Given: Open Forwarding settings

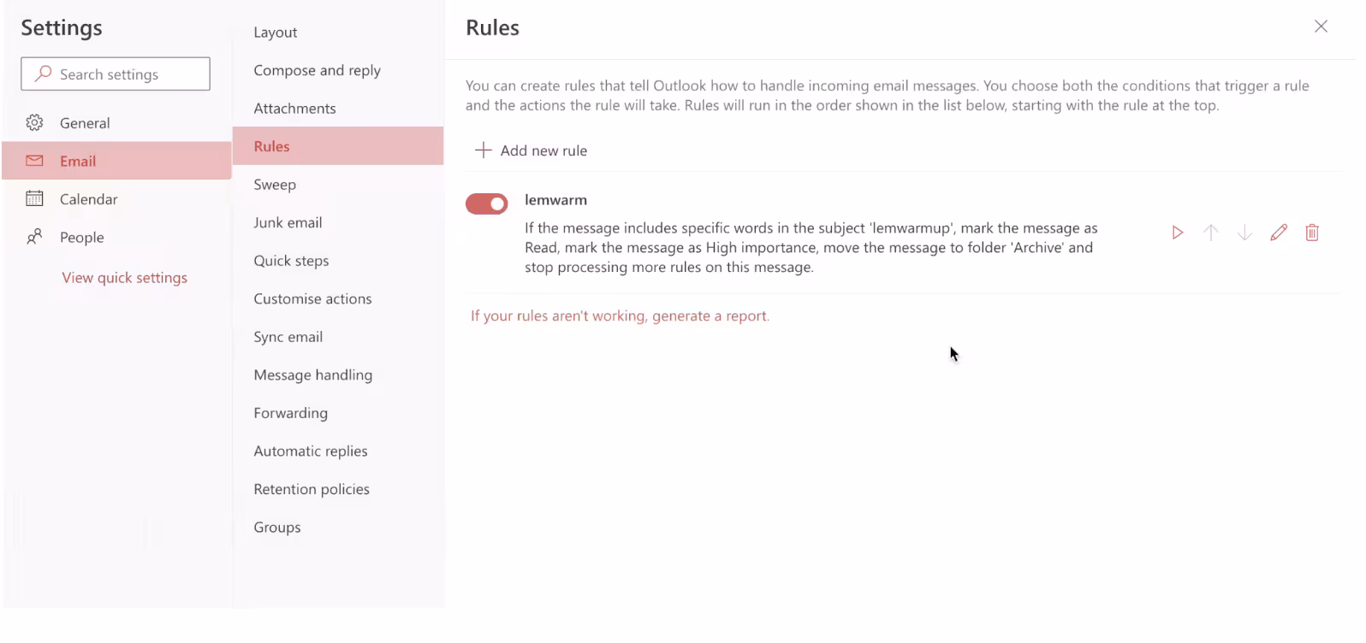Looking at the screenshot, I should (290, 413).
